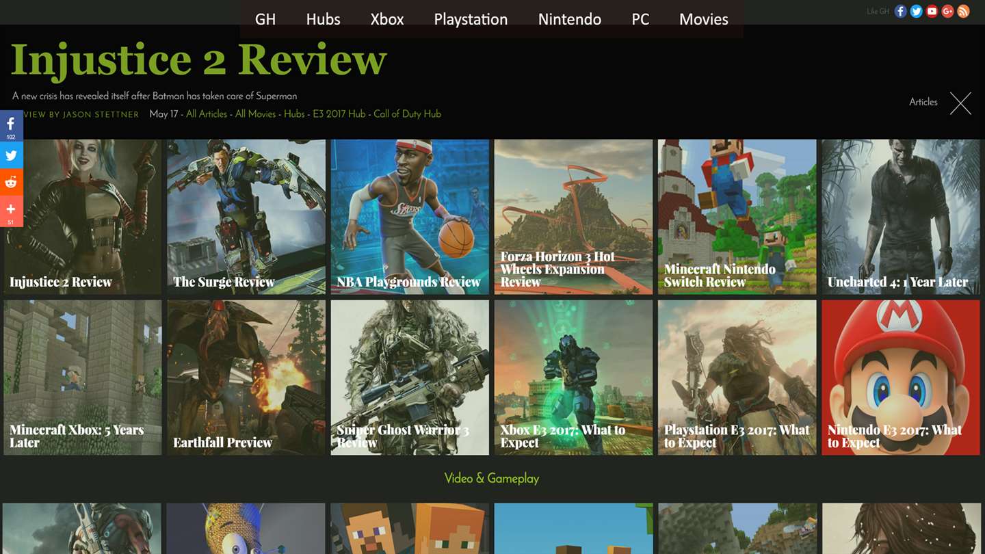Open the Google Plus icon in the header
985x554 pixels.
coord(947,11)
